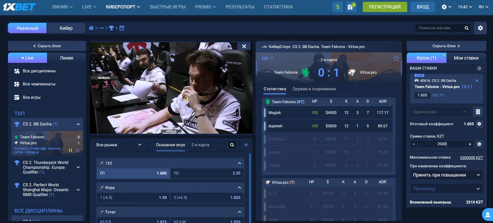Click the ВХОД login button
The image size is (493, 223).
(423, 7)
